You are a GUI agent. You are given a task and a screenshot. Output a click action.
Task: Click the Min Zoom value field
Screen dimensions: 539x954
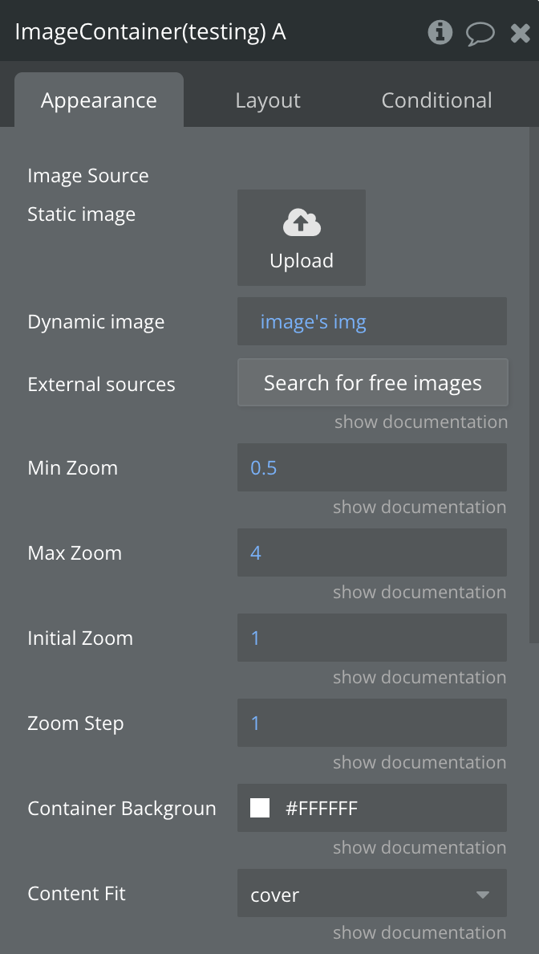point(372,468)
